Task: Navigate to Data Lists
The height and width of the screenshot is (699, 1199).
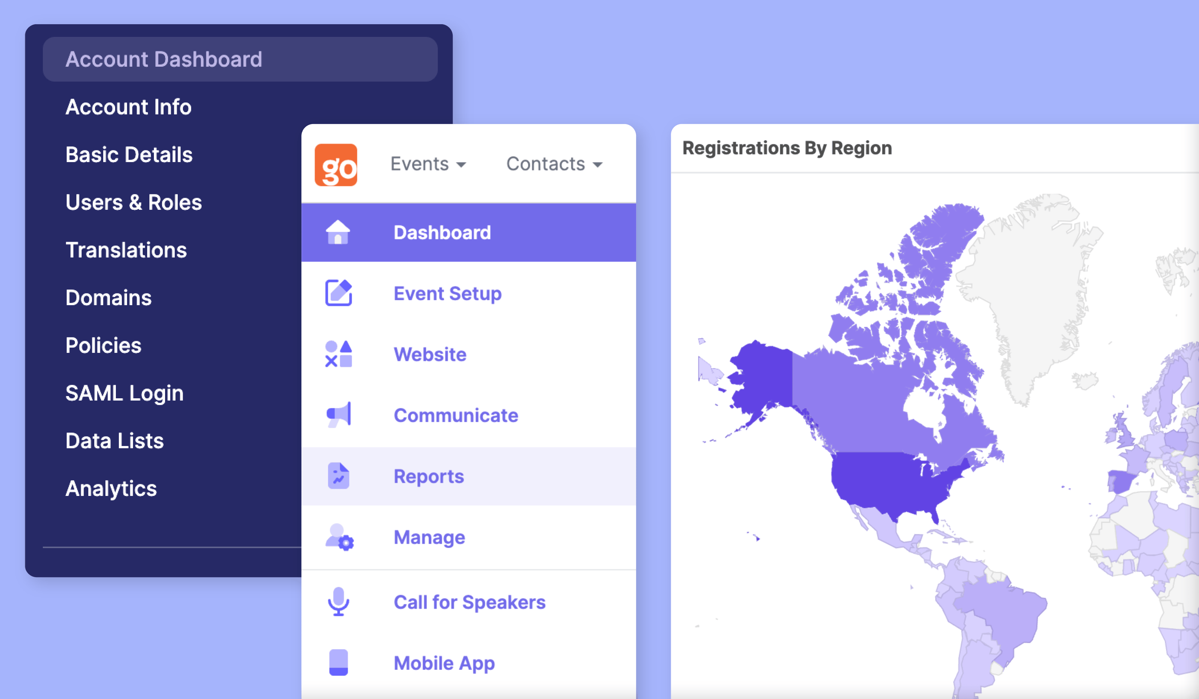Action: tap(115, 441)
